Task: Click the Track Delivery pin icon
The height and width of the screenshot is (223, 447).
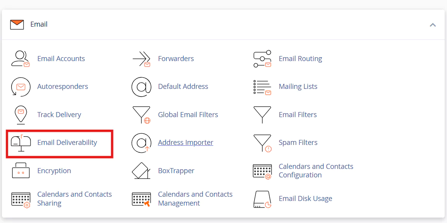Action: coord(20,115)
